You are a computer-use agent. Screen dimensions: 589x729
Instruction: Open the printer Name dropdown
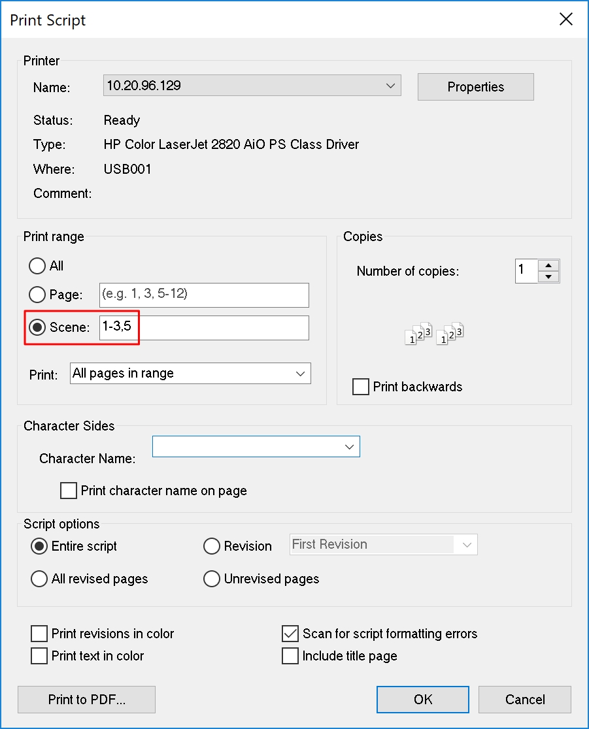point(252,86)
